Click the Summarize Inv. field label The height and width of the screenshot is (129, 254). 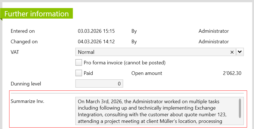pyautogui.click(x=27, y=101)
